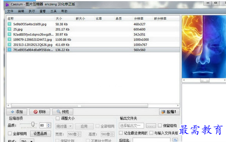Click the 宽度 width spinner arrows
Viewport: 226px width, 142px height.
79,134
